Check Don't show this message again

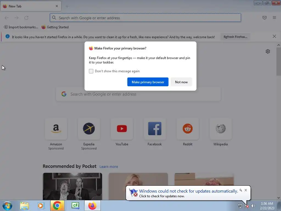91,71
